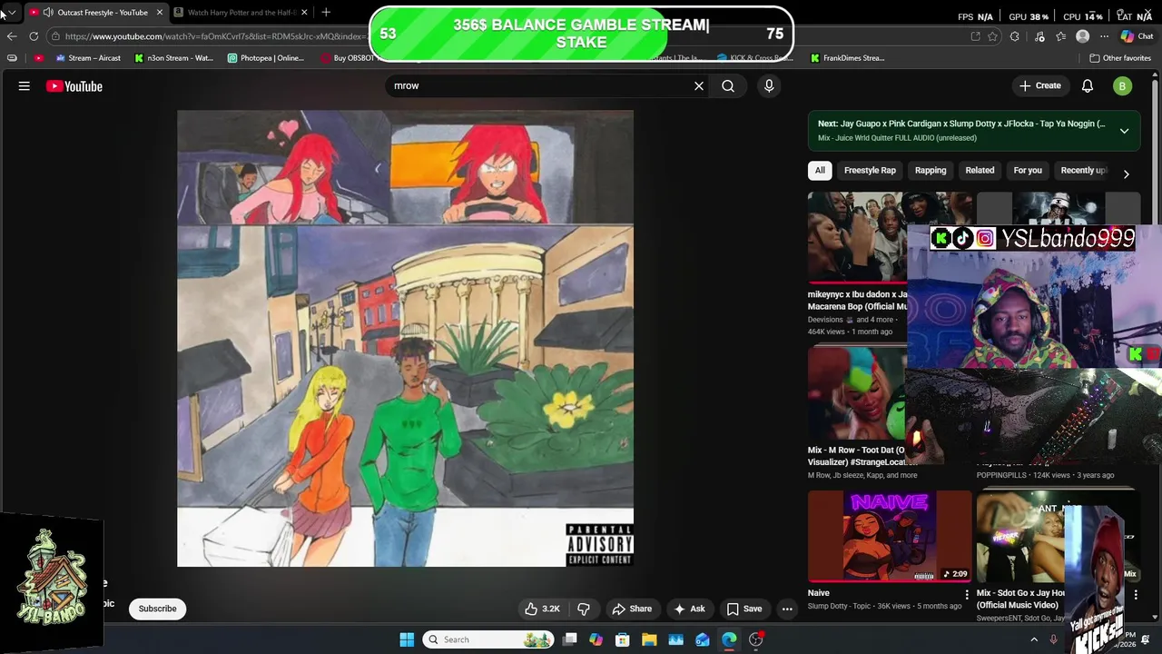Open browser extensions puzzle icon
1162x654 pixels.
pyautogui.click(x=1015, y=36)
